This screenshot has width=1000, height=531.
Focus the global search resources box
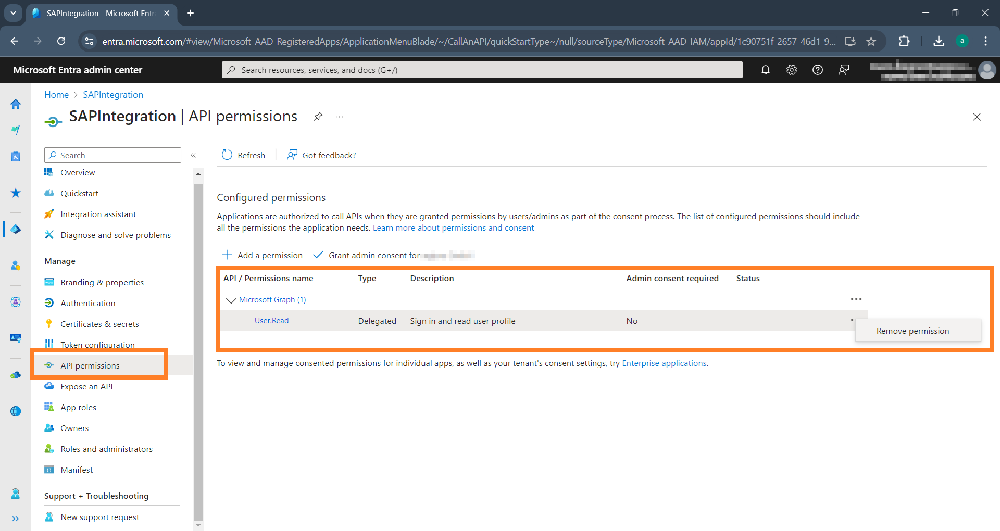pos(482,70)
